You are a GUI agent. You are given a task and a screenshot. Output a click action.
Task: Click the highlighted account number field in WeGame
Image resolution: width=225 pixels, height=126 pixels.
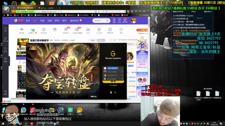[113, 68]
